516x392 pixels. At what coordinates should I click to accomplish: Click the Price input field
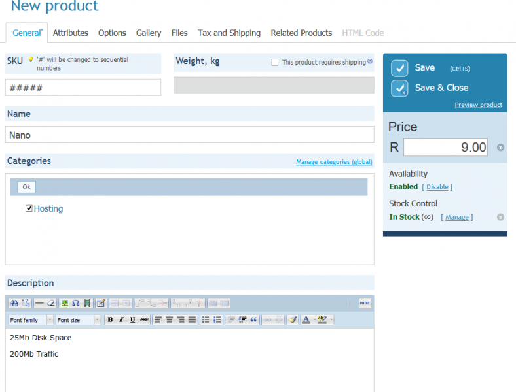pos(445,147)
